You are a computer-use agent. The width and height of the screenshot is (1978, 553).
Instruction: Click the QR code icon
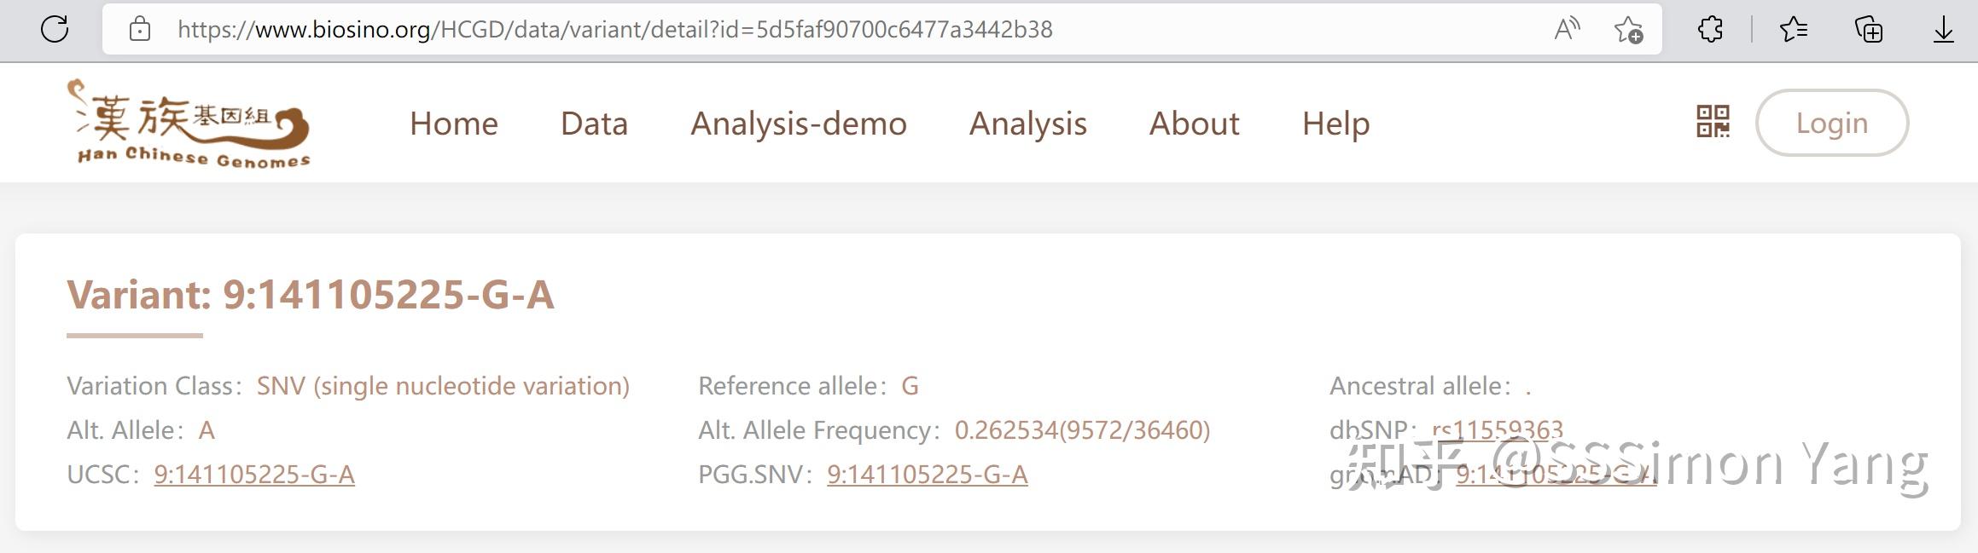tap(1713, 122)
